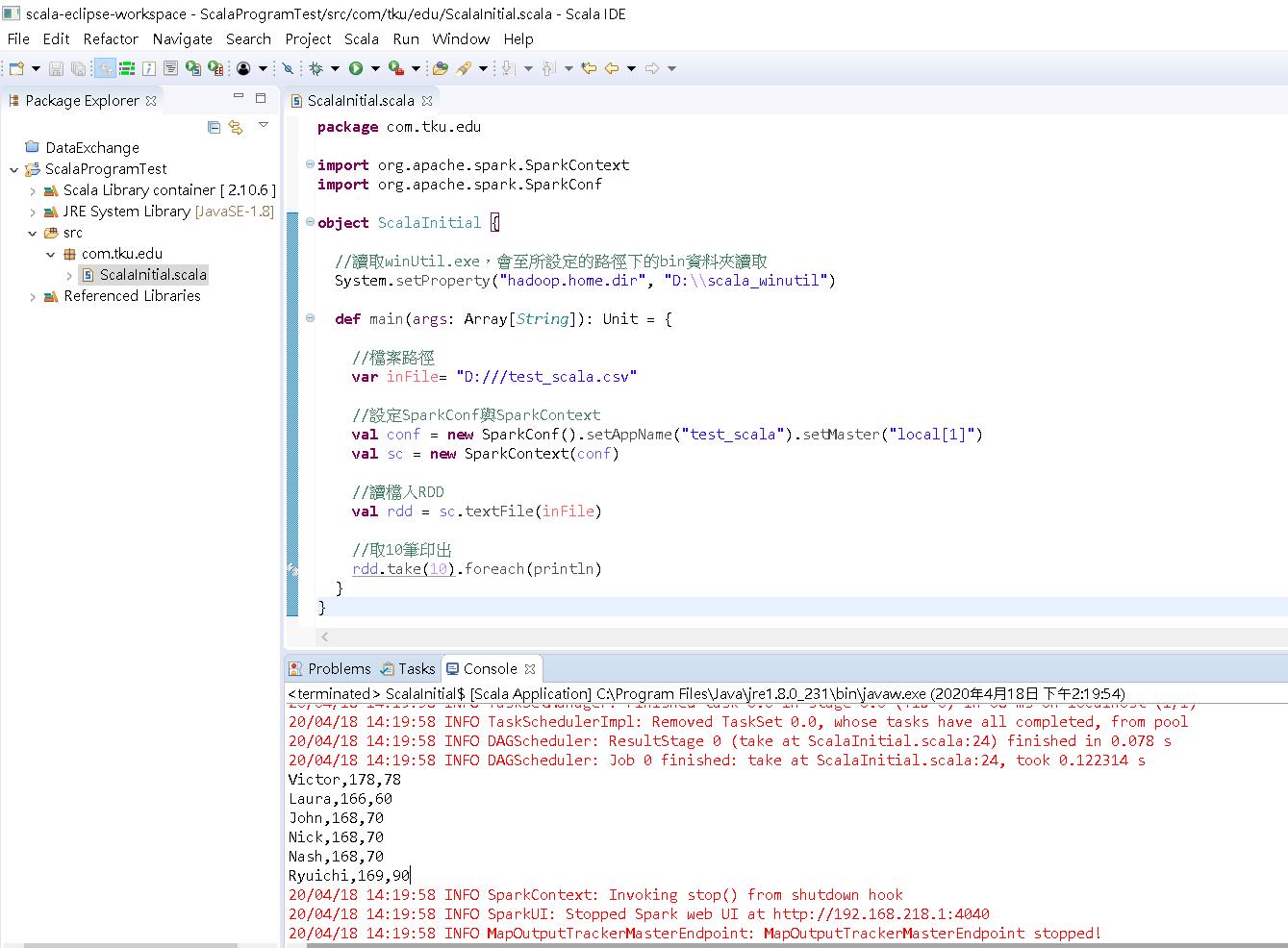Viewport: 1288px width, 948px height.
Task: Fold the main method in the editor
Action: click(x=310, y=318)
